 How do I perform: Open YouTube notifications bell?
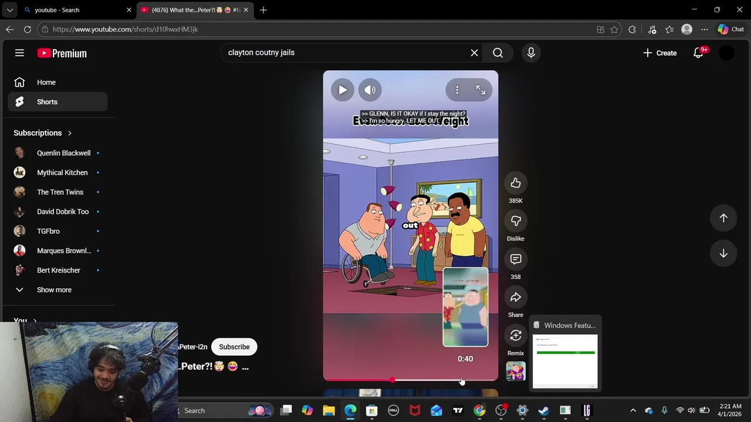click(x=698, y=53)
